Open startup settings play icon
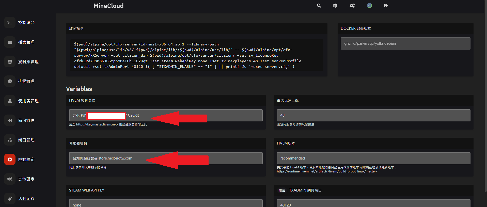487x207 pixels. pyautogui.click(x=10, y=160)
